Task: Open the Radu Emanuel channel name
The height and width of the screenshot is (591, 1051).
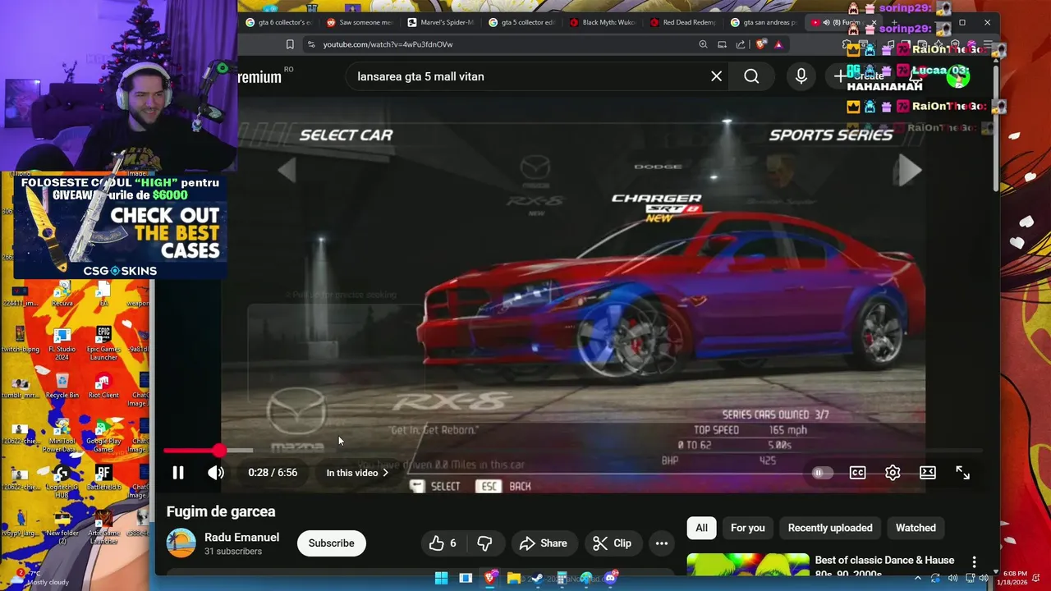Action: [x=241, y=537]
